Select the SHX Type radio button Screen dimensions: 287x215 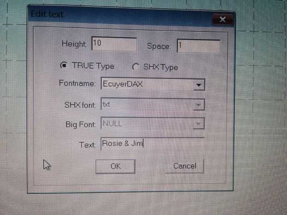pyautogui.click(x=136, y=67)
